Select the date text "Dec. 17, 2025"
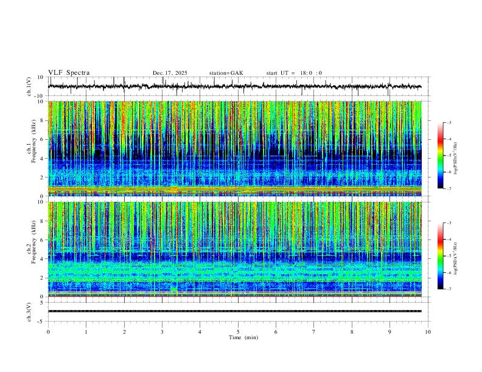The width and height of the screenshot is (482, 372). [170, 73]
